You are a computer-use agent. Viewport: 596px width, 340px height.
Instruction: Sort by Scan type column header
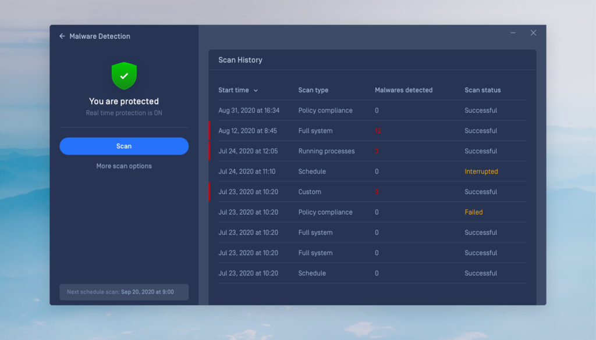click(313, 90)
